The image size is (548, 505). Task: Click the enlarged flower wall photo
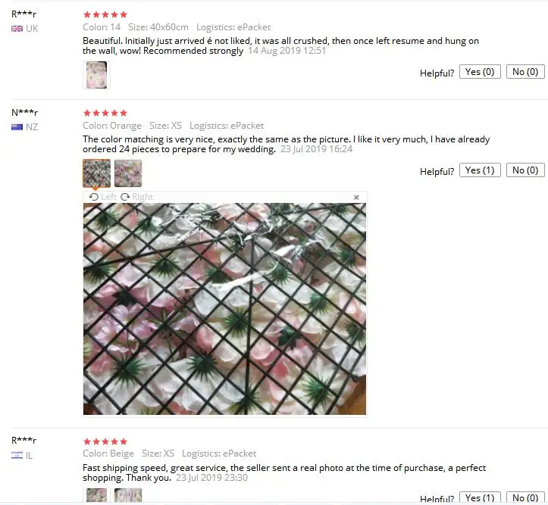[224, 309]
